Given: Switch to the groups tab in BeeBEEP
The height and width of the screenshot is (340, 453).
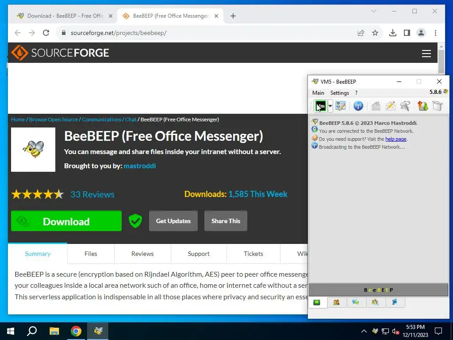Looking at the screenshot, I should pyautogui.click(x=375, y=302).
